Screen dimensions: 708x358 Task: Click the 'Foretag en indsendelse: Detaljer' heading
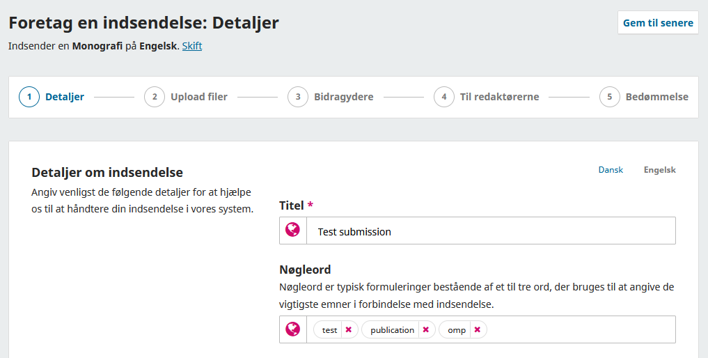(143, 22)
